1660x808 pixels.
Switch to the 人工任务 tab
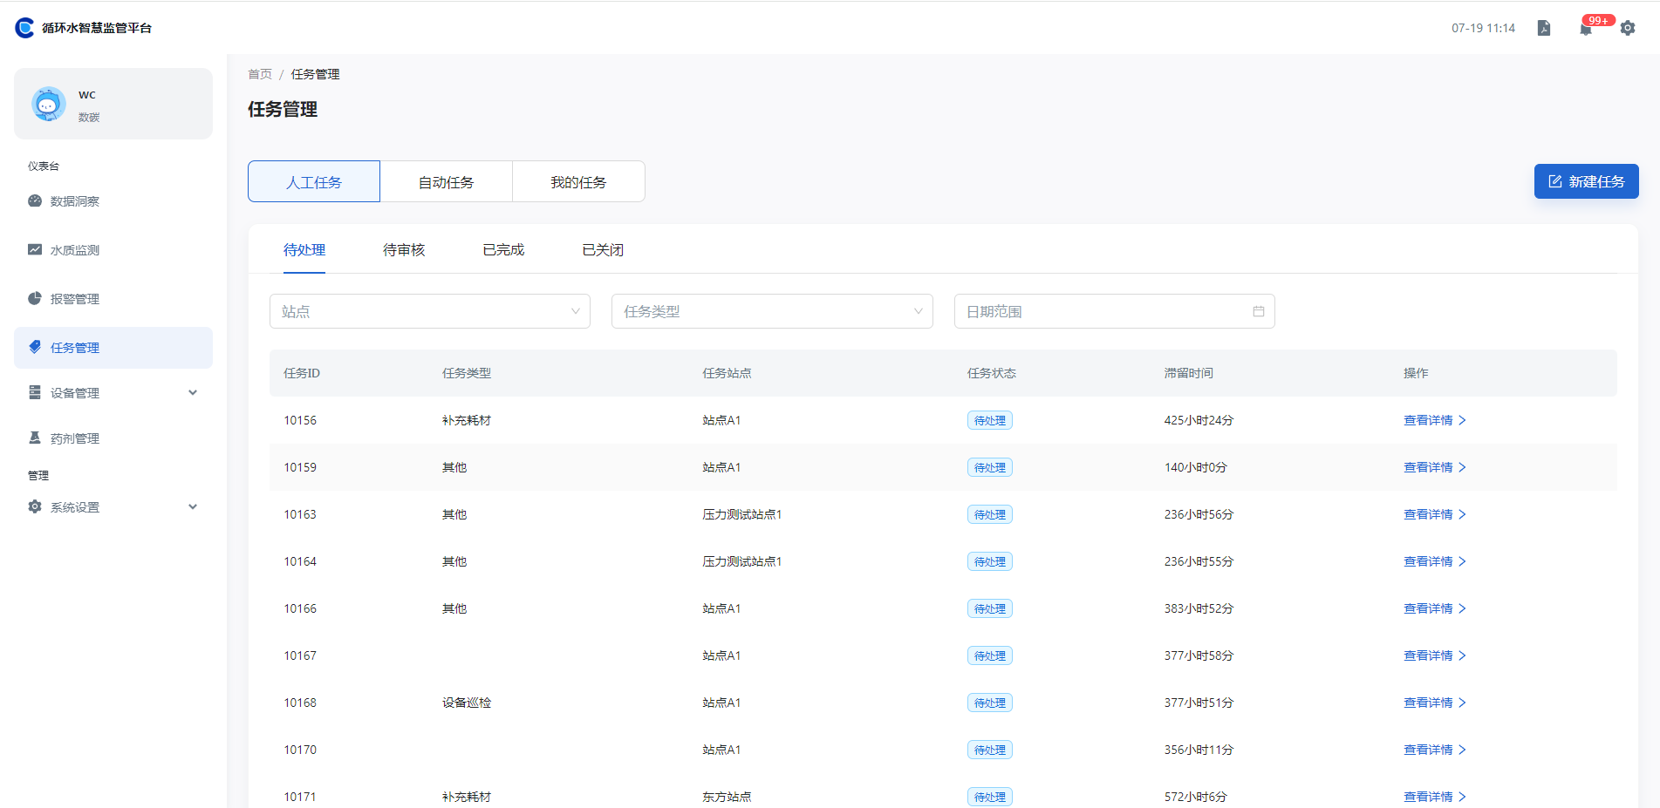point(314,181)
